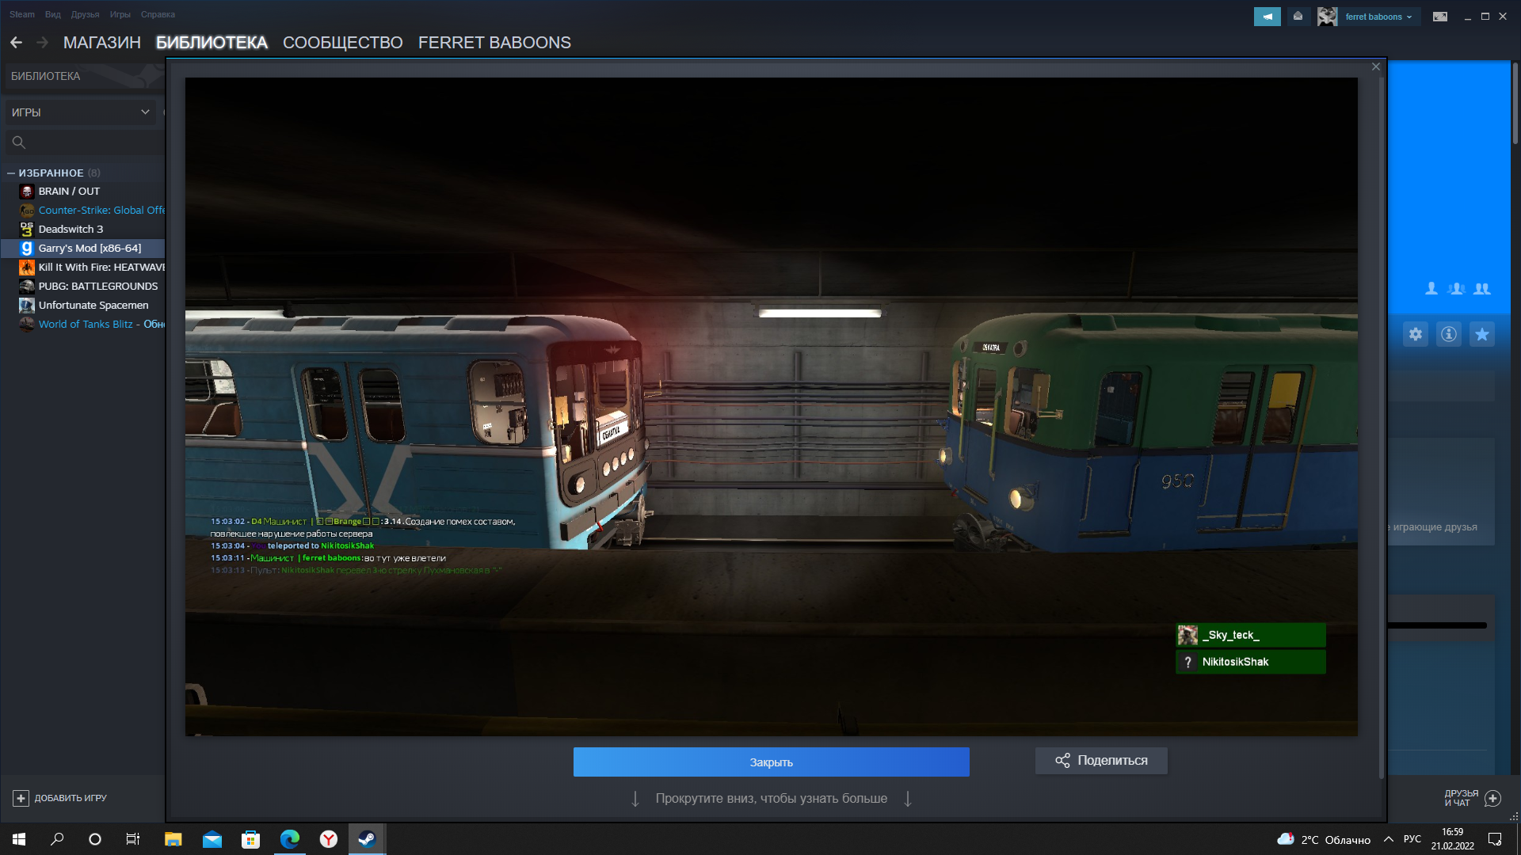1521x855 pixels.
Task: Click the game settings gear icon
Action: [1416, 334]
